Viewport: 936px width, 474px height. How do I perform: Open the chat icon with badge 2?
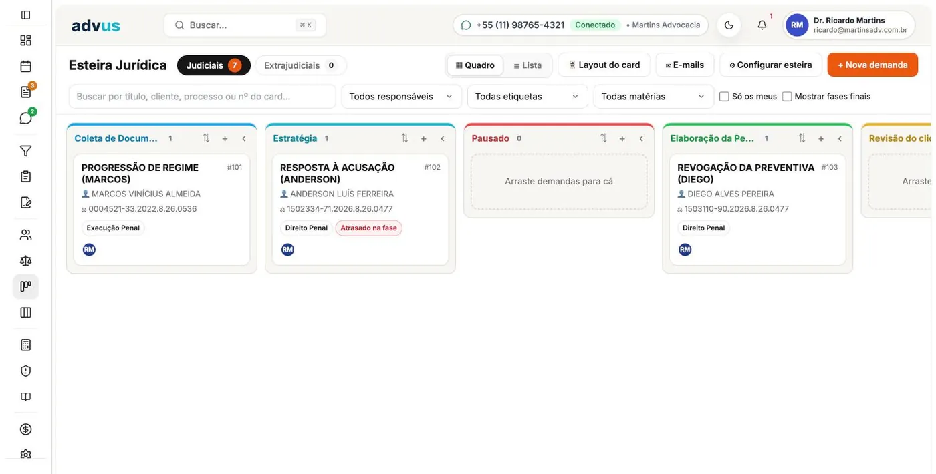pos(25,118)
